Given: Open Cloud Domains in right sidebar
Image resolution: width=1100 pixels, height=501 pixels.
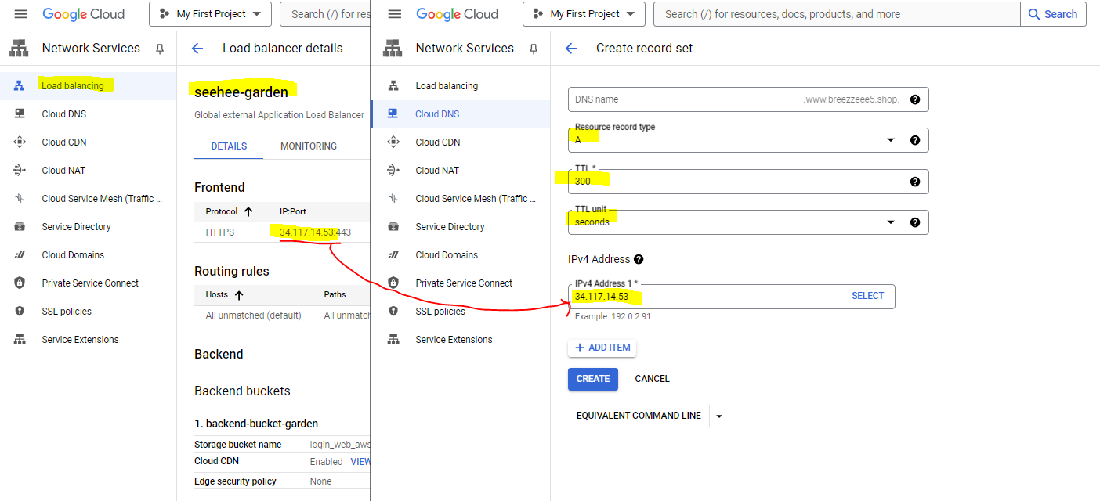Looking at the screenshot, I should [x=460, y=255].
